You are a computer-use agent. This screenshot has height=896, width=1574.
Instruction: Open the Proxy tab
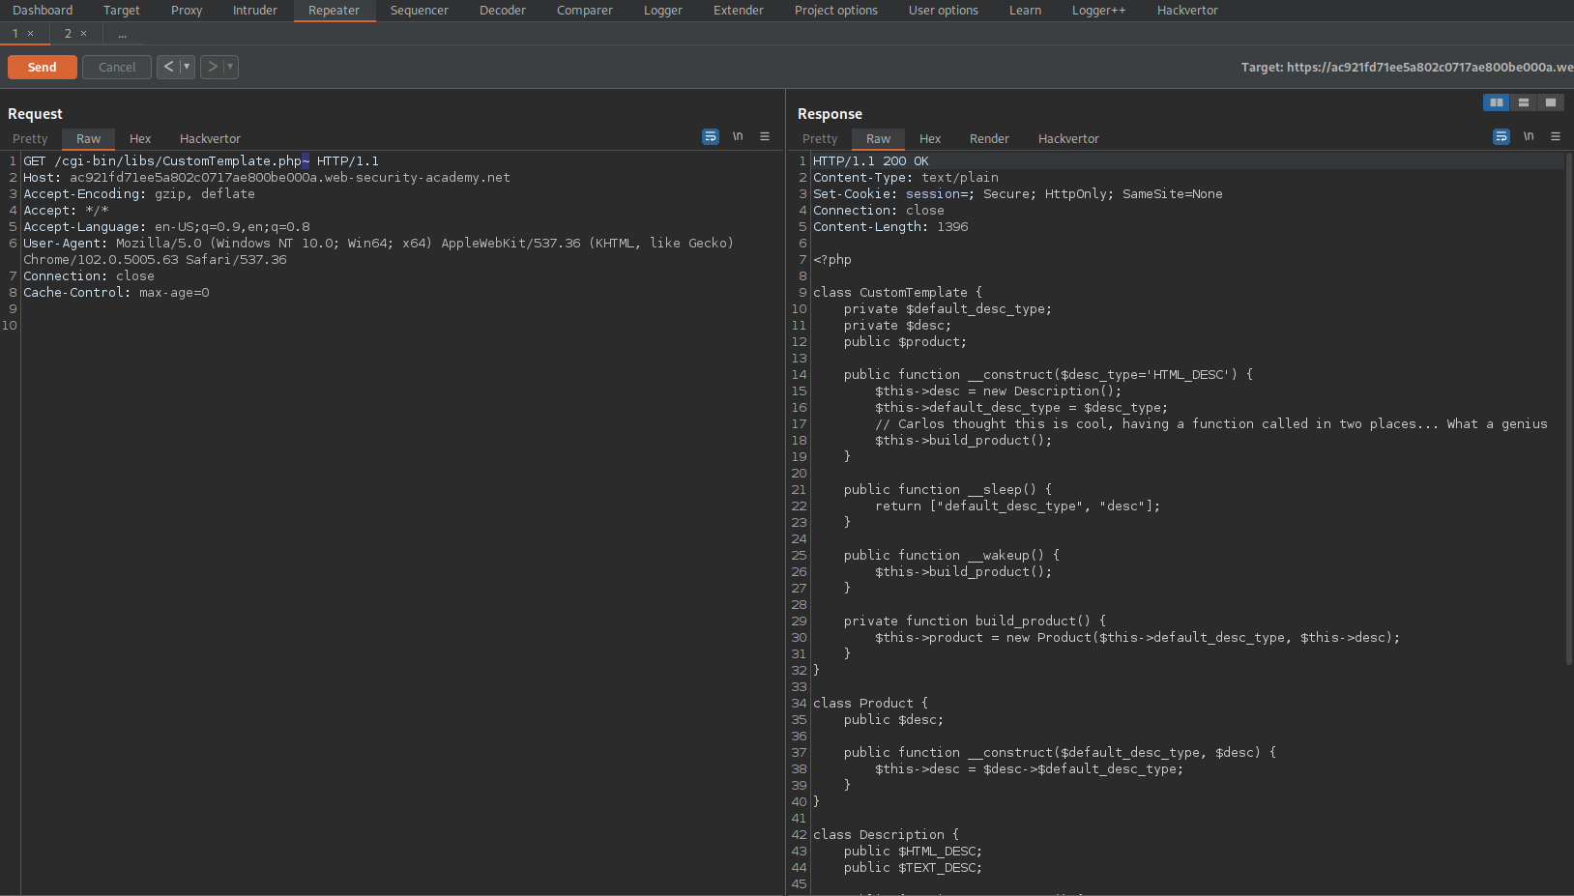click(187, 11)
